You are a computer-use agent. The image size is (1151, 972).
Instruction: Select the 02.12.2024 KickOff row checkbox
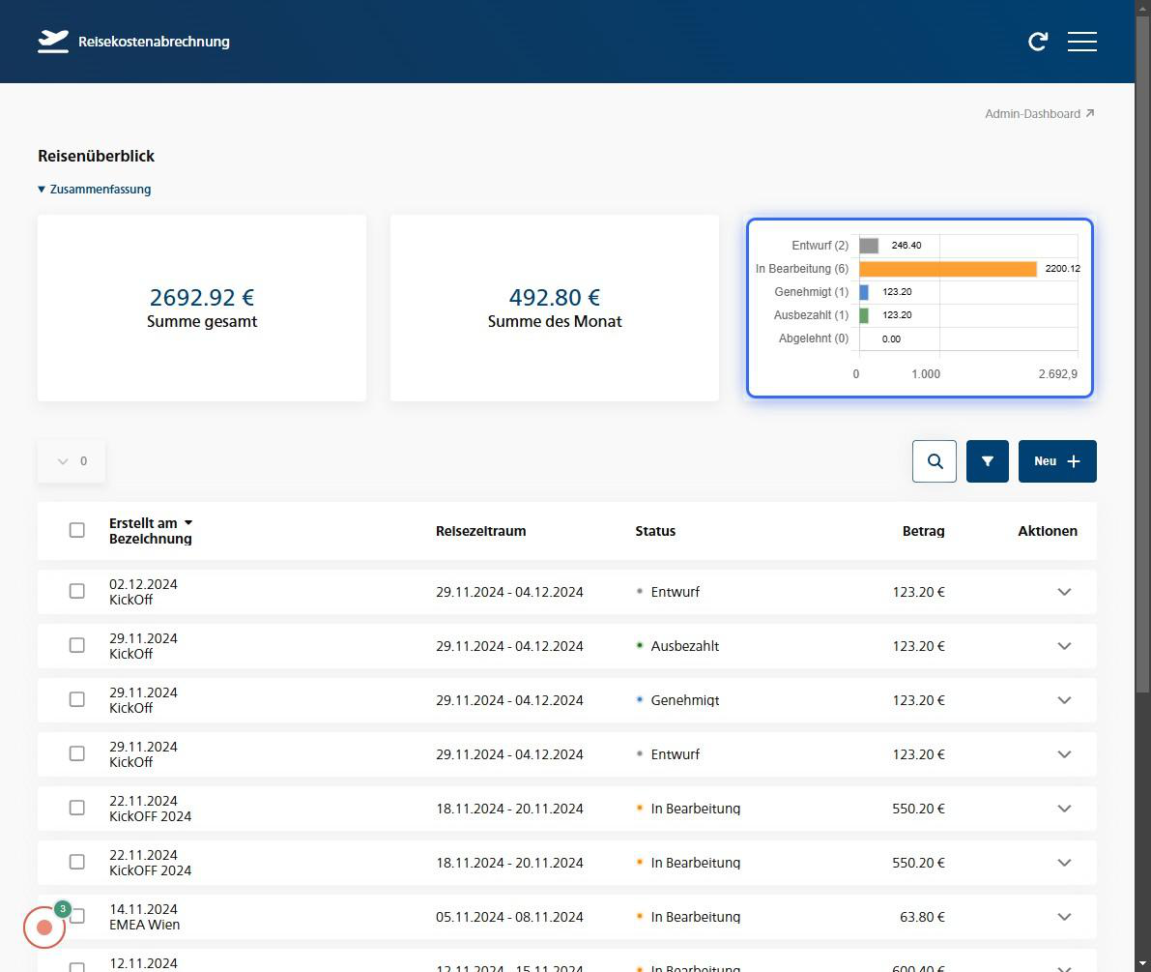[77, 592]
